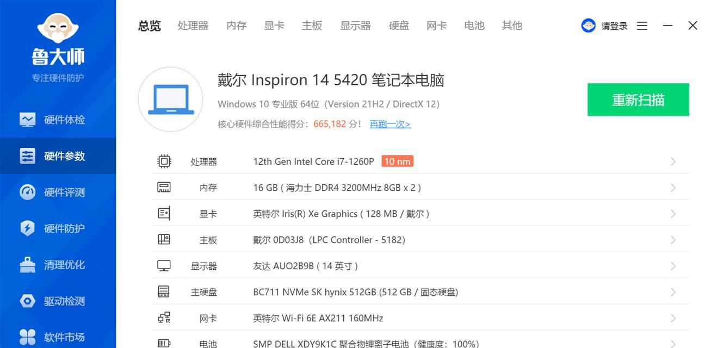Viewport: 711px width, 348px height.
Task: Click the 再跑一次 link
Action: coord(390,124)
